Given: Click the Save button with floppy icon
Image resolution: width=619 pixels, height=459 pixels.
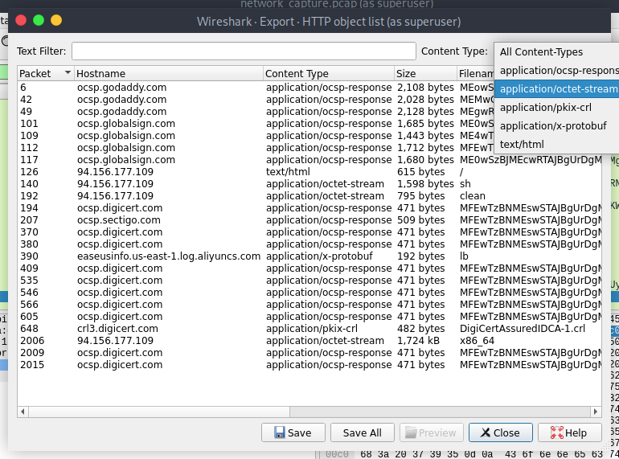Looking at the screenshot, I should click(x=293, y=432).
